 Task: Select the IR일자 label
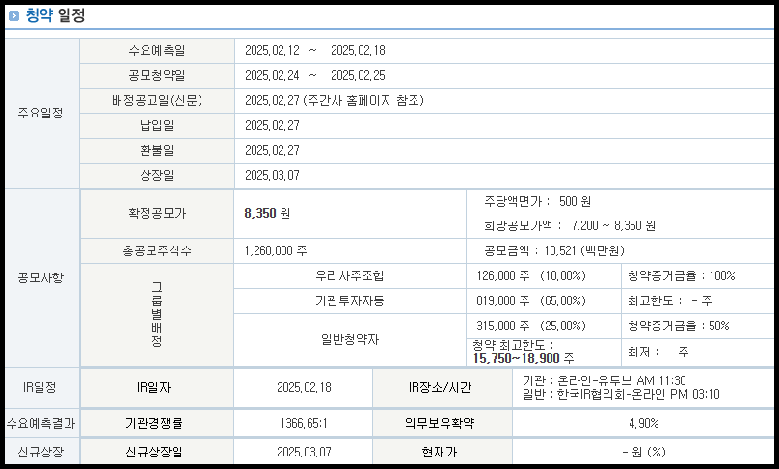pyautogui.click(x=154, y=387)
